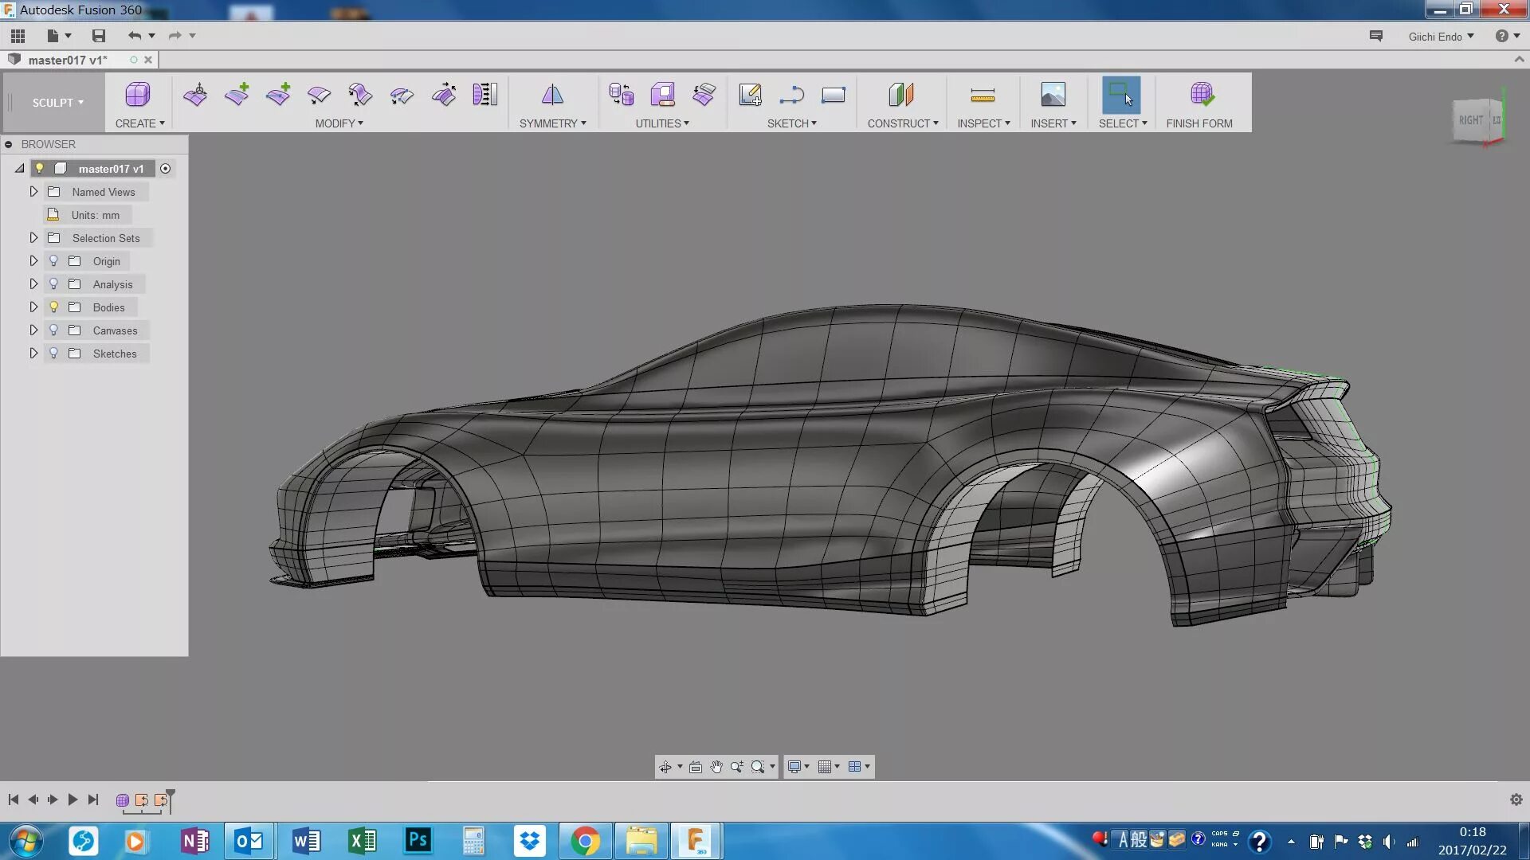1530x860 pixels.
Task: Open the MODIFY menu
Action: click(x=339, y=123)
